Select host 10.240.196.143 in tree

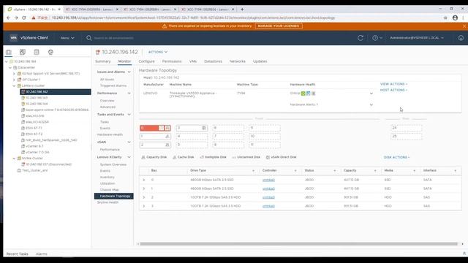click(x=37, y=98)
